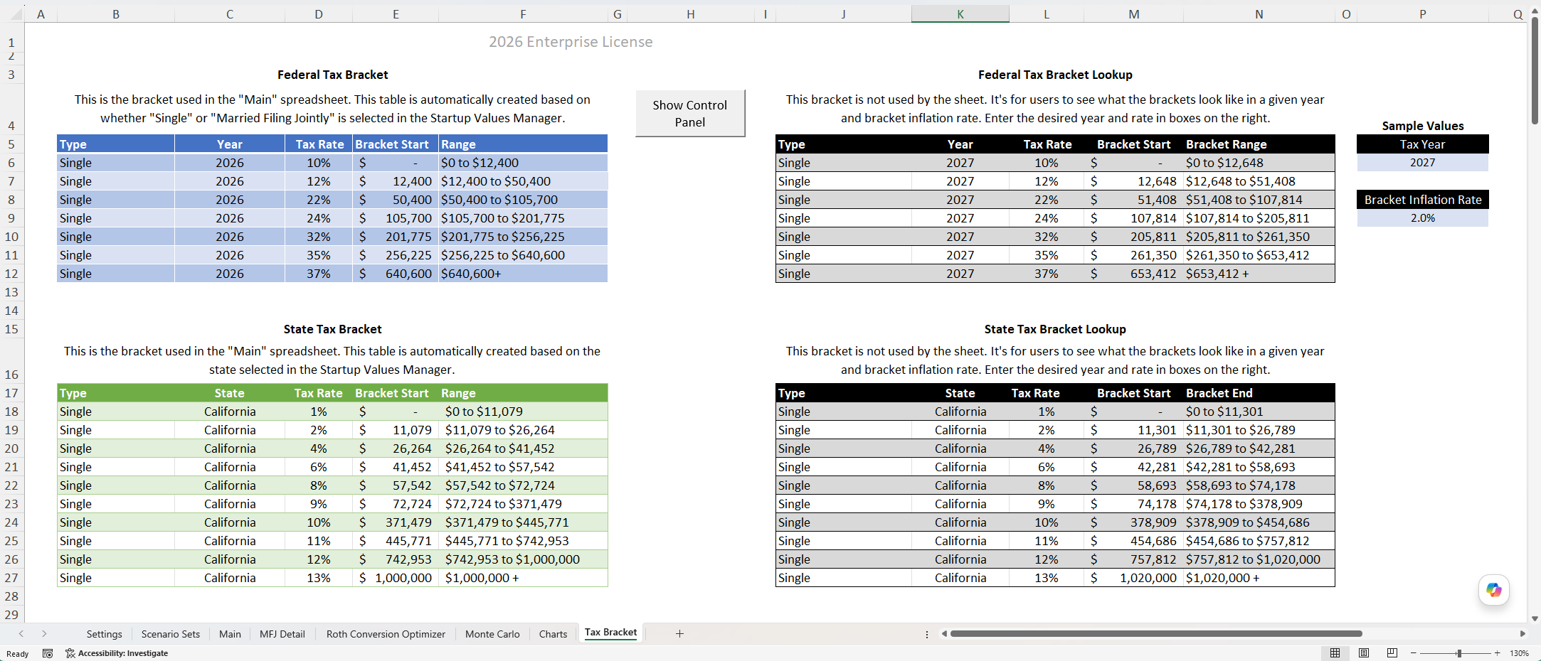Switch to Page Layout view icon

coord(1363,652)
